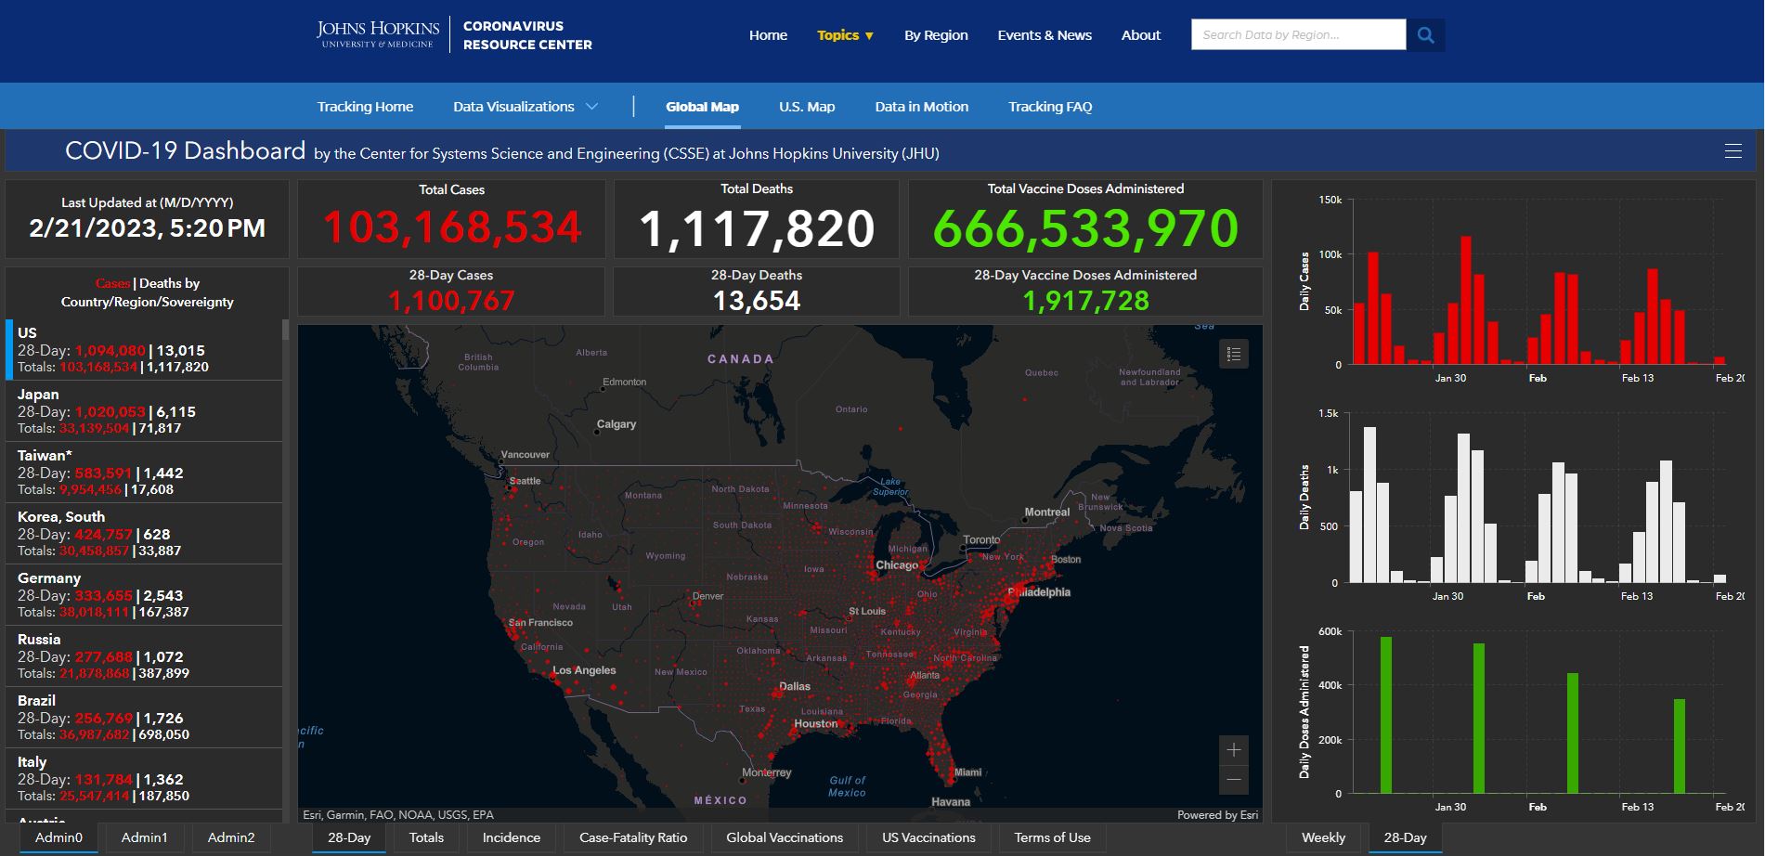Click the 28-Day Deaths value 13,654
This screenshot has height=856, width=1765.
click(x=757, y=301)
